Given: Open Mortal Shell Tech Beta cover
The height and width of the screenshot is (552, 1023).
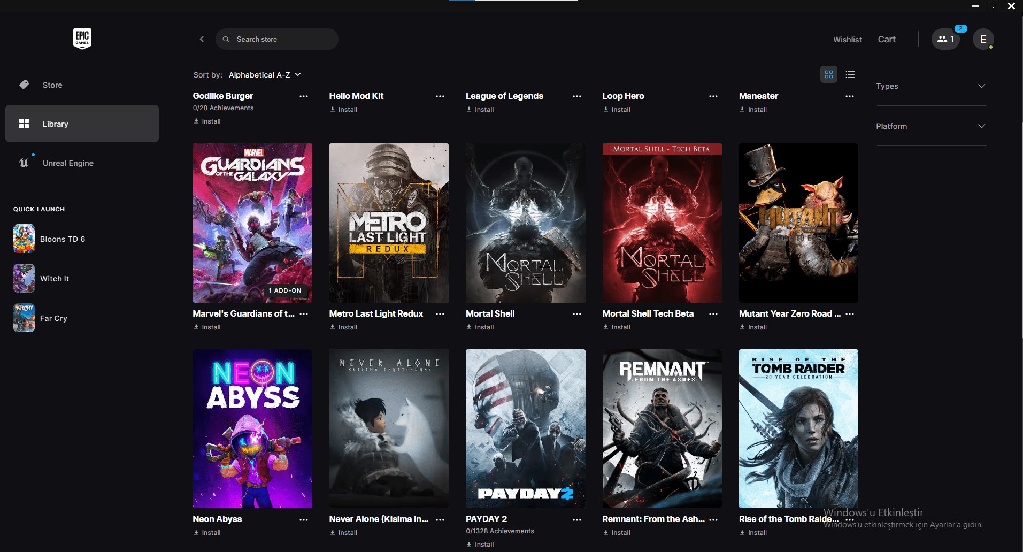Looking at the screenshot, I should click(x=662, y=223).
